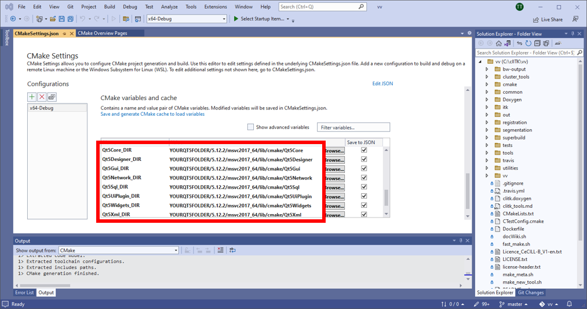Click the Save All icon
This screenshot has height=309, width=587.
pos(70,19)
